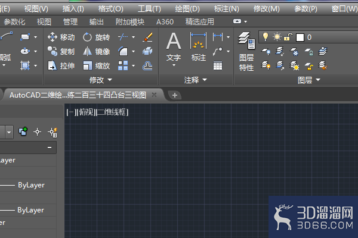Click the Offset tool icon
Screen dimensions: 358x238
147,66
